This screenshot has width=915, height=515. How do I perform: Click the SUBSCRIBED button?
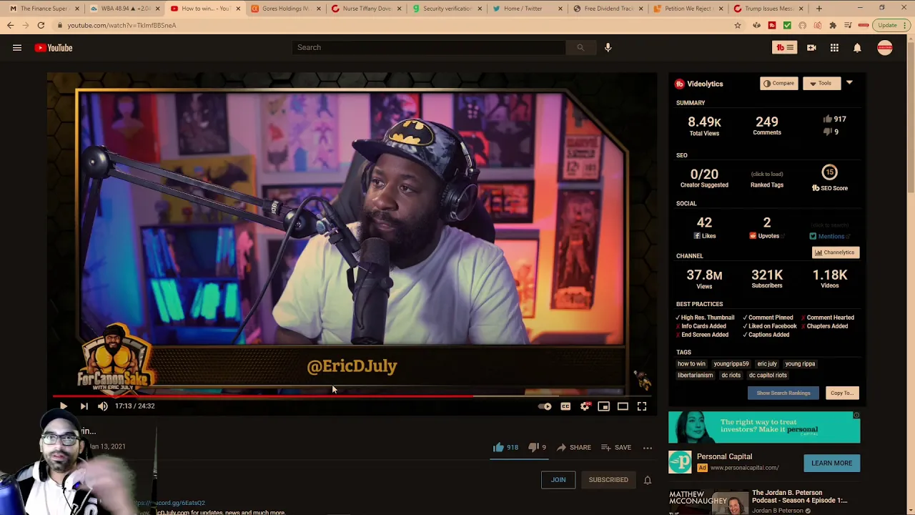pos(608,480)
